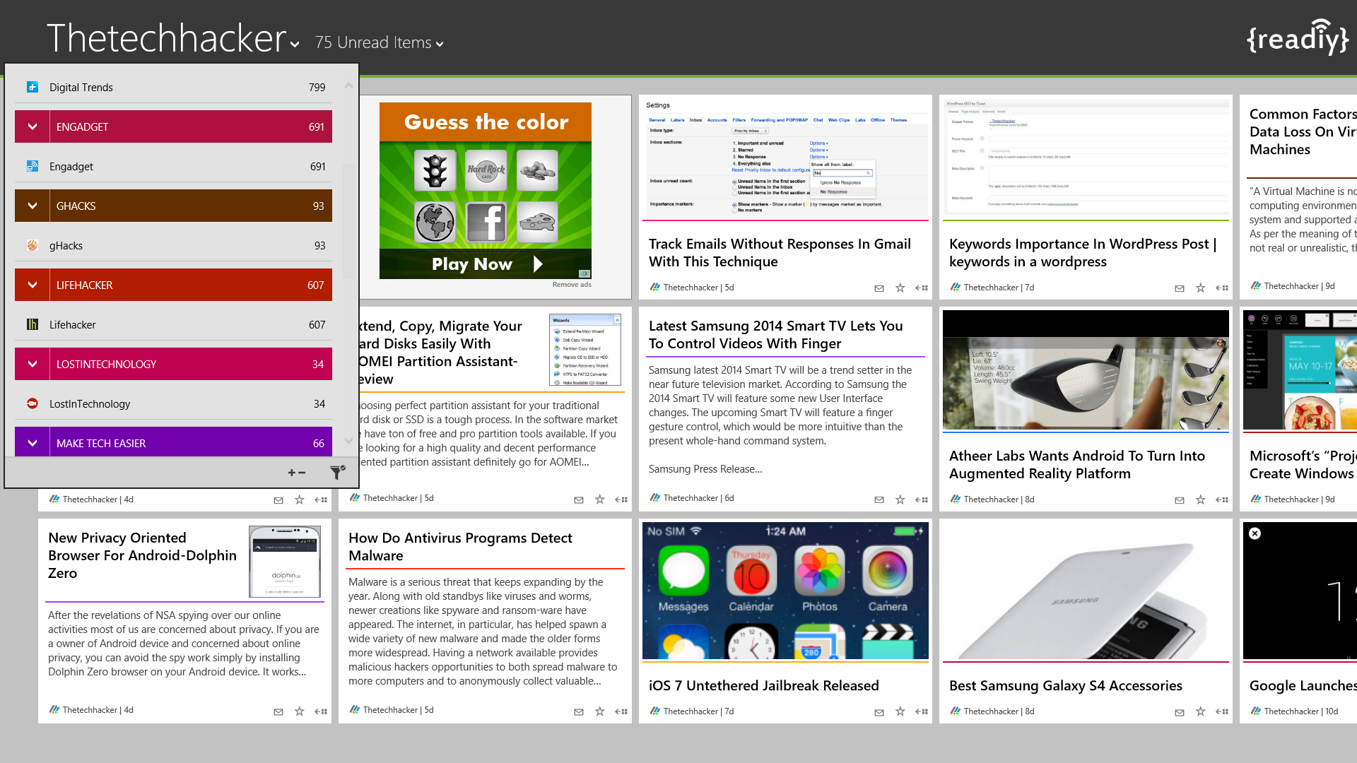Screen dimensions: 1357x763
Task: Open article Atheer Labs Wants Android title
Action: [1076, 464]
